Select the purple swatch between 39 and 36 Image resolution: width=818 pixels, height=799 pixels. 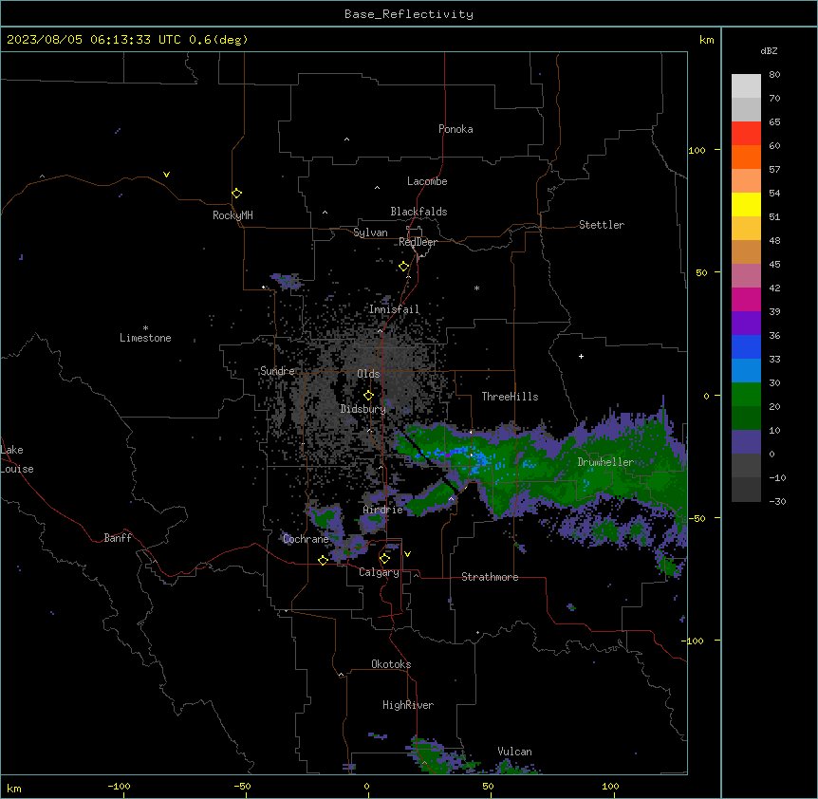pos(746,323)
